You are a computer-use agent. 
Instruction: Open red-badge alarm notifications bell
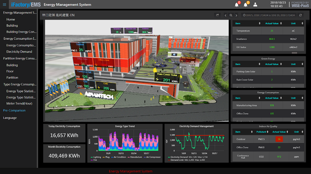pyautogui.click(x=237, y=4)
